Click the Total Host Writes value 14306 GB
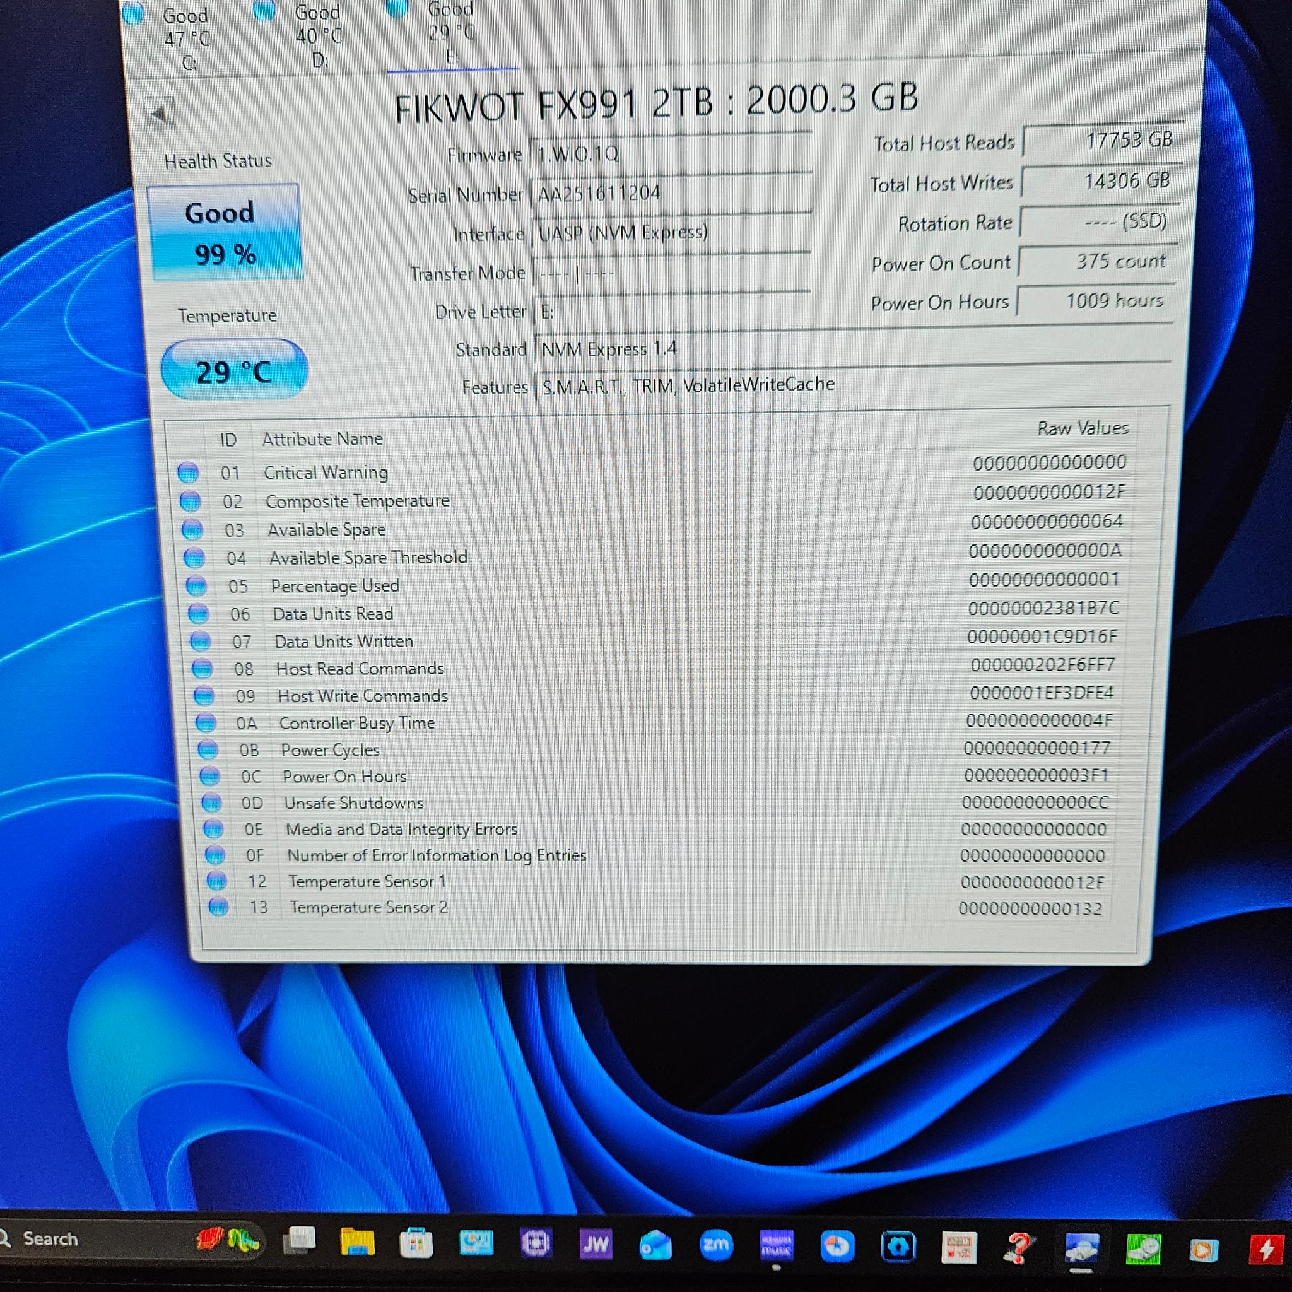 (x=1100, y=180)
